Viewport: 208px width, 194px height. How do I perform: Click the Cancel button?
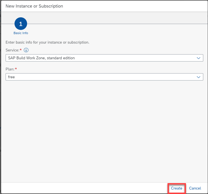coord(195,188)
